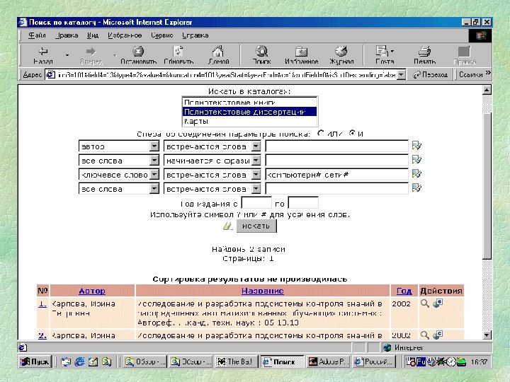Screen dimensions: 510x382
Task: Select the ИЛИ radio button
Action: click(x=320, y=133)
